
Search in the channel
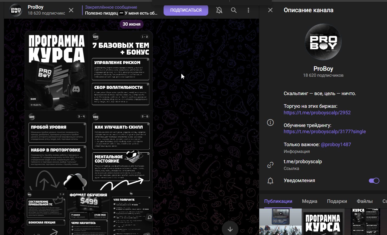tap(234, 10)
